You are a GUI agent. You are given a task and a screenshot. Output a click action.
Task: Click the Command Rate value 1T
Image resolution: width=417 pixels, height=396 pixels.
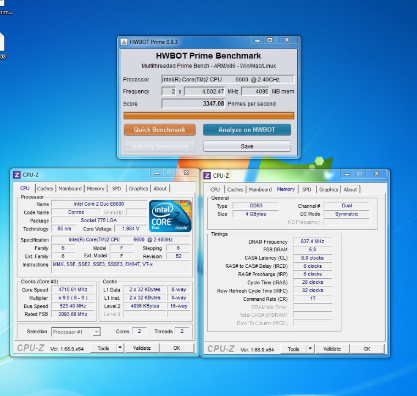click(313, 299)
